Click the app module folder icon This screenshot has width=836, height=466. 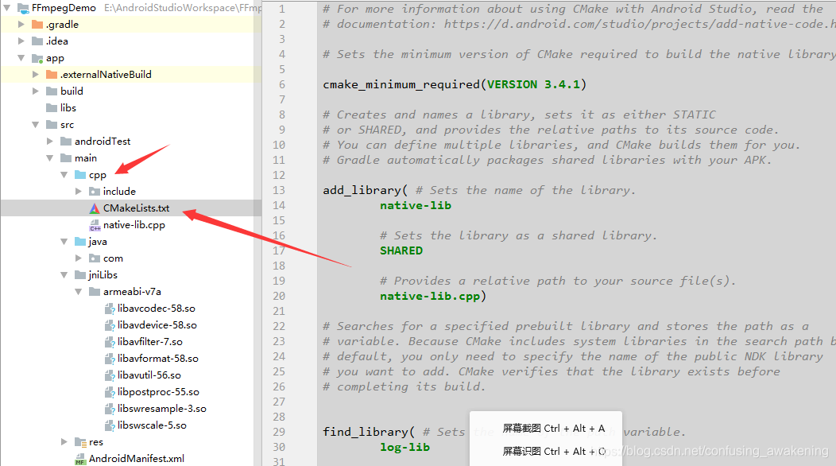click(x=37, y=58)
